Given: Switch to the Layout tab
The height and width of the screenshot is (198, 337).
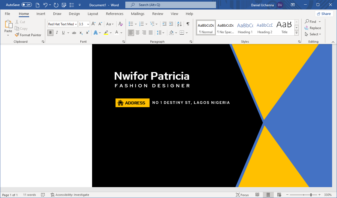Looking at the screenshot, I should point(93,14).
